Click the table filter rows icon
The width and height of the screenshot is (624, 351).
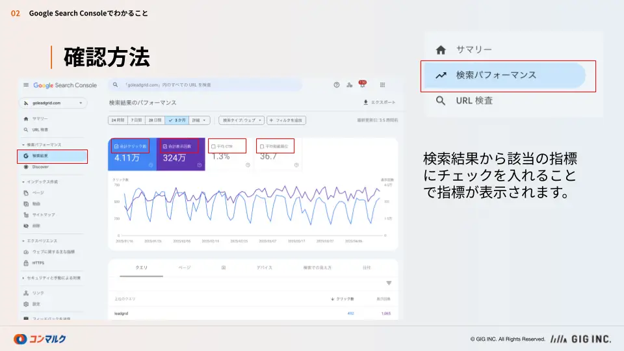(389, 283)
